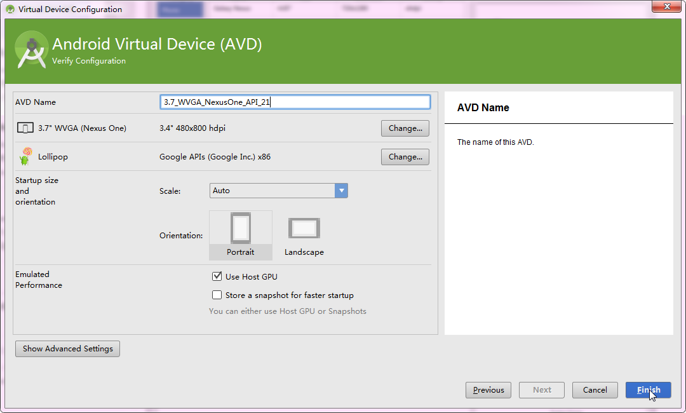Disable the Use Host GPU checkbox
This screenshot has width=686, height=413.
(x=217, y=276)
